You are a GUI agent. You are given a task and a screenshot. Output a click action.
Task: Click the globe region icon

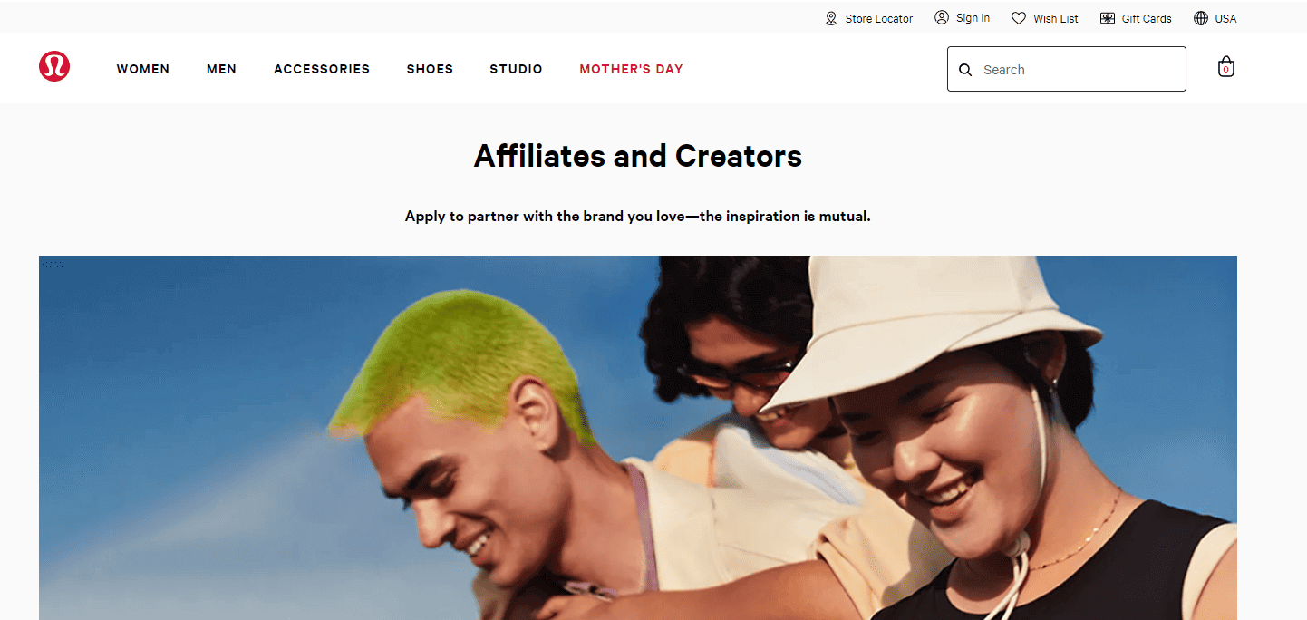coord(1201,18)
